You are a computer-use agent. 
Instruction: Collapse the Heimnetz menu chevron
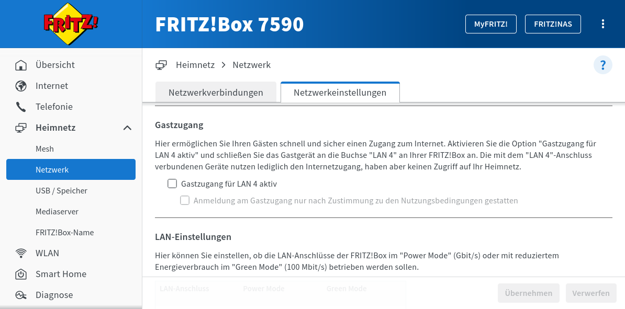[x=127, y=128]
